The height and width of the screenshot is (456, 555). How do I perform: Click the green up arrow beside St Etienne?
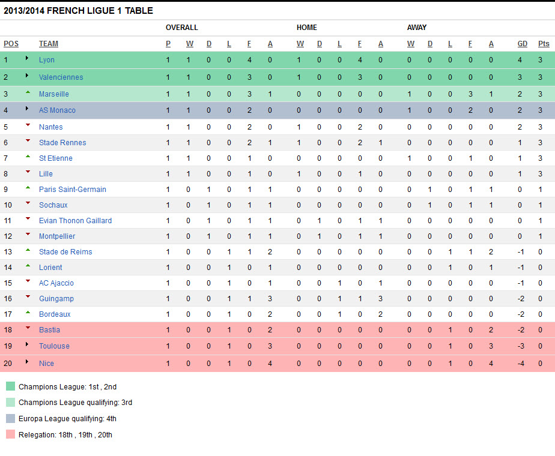tap(28, 157)
